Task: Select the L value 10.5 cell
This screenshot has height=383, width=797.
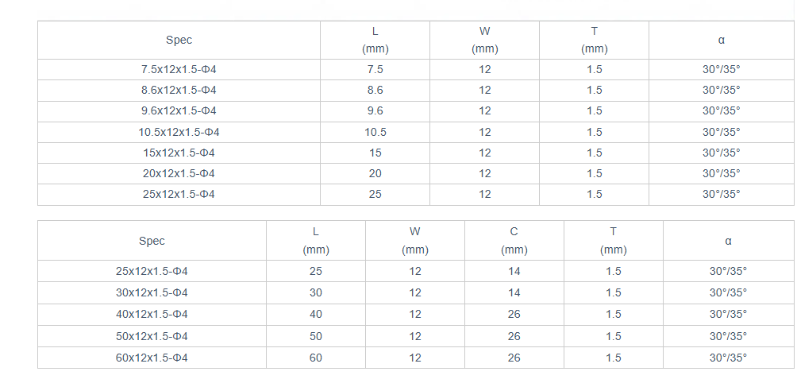Action: pyautogui.click(x=375, y=132)
